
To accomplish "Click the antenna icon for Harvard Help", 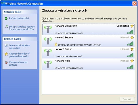I will coord(48,64).
